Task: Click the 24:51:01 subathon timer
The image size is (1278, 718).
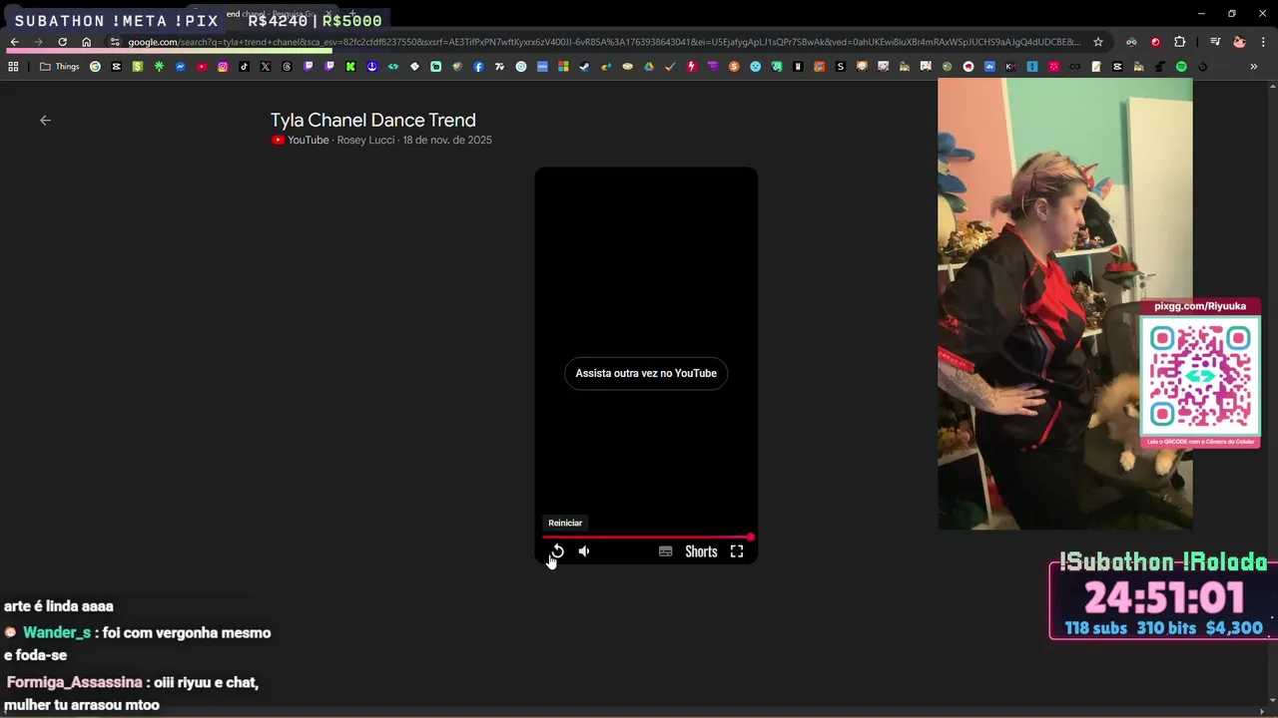Action: click(1164, 598)
